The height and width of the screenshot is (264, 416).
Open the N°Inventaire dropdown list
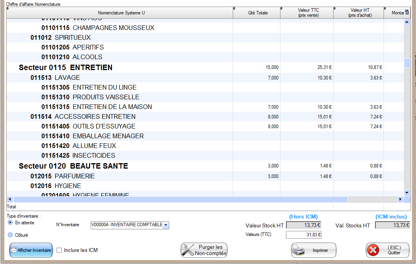pos(166,225)
